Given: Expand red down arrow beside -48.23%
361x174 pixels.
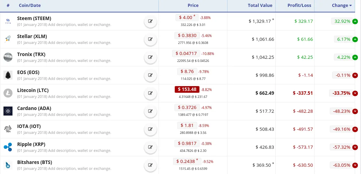Looking at the screenshot, I should point(355,111).
